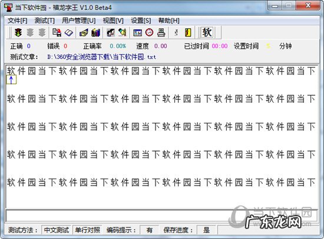Click the 有 value beside 编码提示
Image resolution: width=324 pixels, height=239 pixels.
click(150, 230)
